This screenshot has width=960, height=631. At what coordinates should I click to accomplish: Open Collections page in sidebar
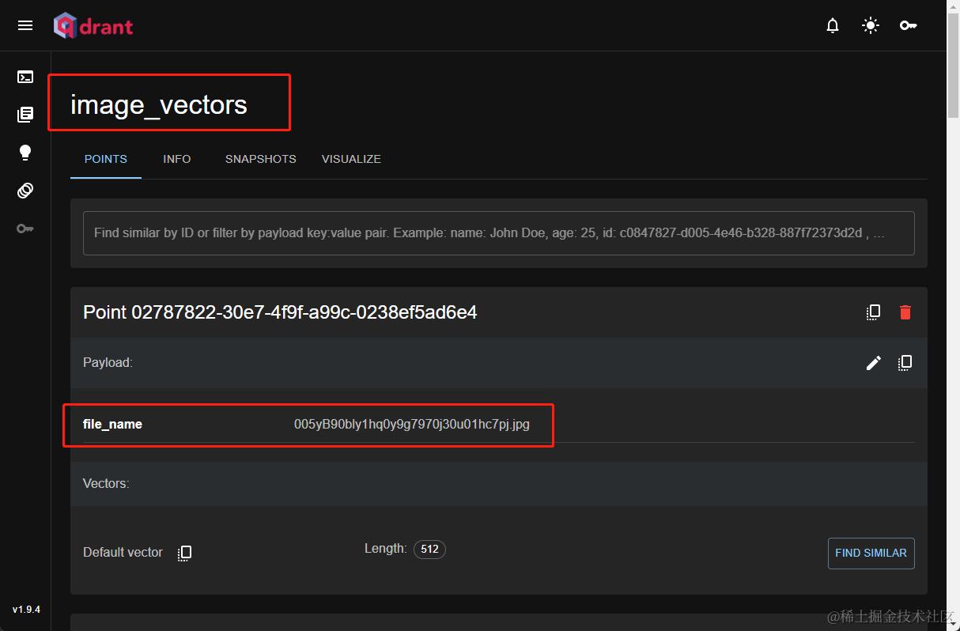point(25,115)
